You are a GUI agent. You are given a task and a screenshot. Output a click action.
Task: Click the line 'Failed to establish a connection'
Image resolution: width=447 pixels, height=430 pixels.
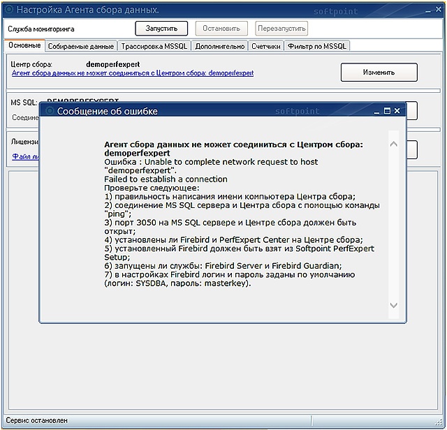click(166, 179)
